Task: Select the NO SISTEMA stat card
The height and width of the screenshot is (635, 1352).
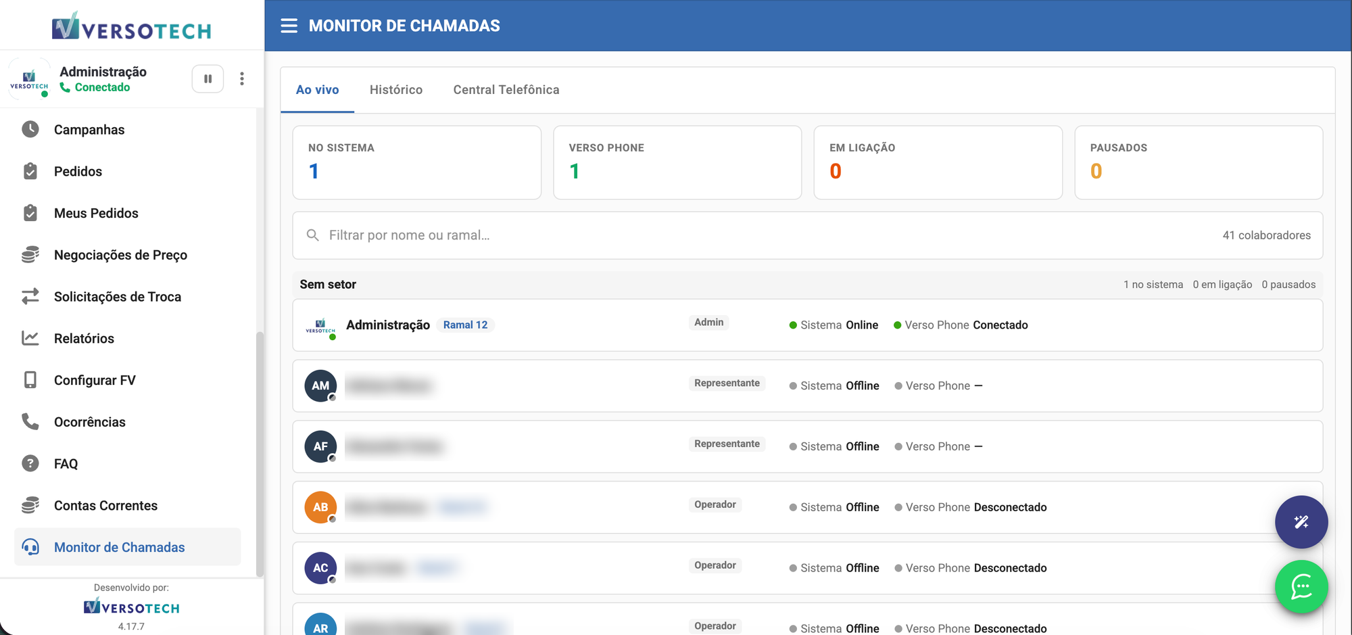Action: (x=417, y=162)
